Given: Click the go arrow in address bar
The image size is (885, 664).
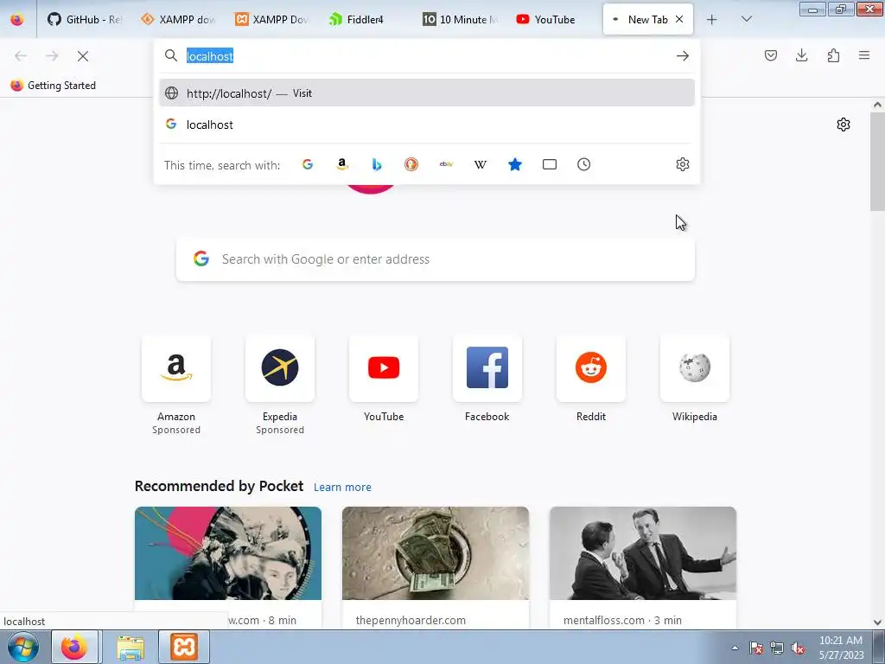Looking at the screenshot, I should (683, 56).
